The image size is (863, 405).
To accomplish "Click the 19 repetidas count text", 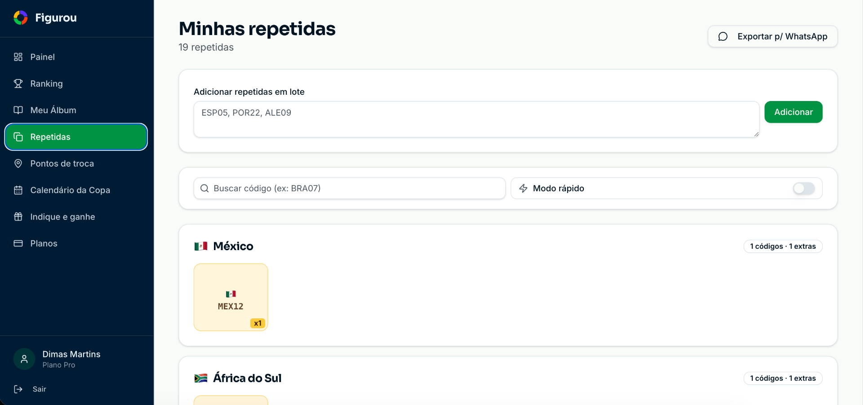I will click(206, 47).
